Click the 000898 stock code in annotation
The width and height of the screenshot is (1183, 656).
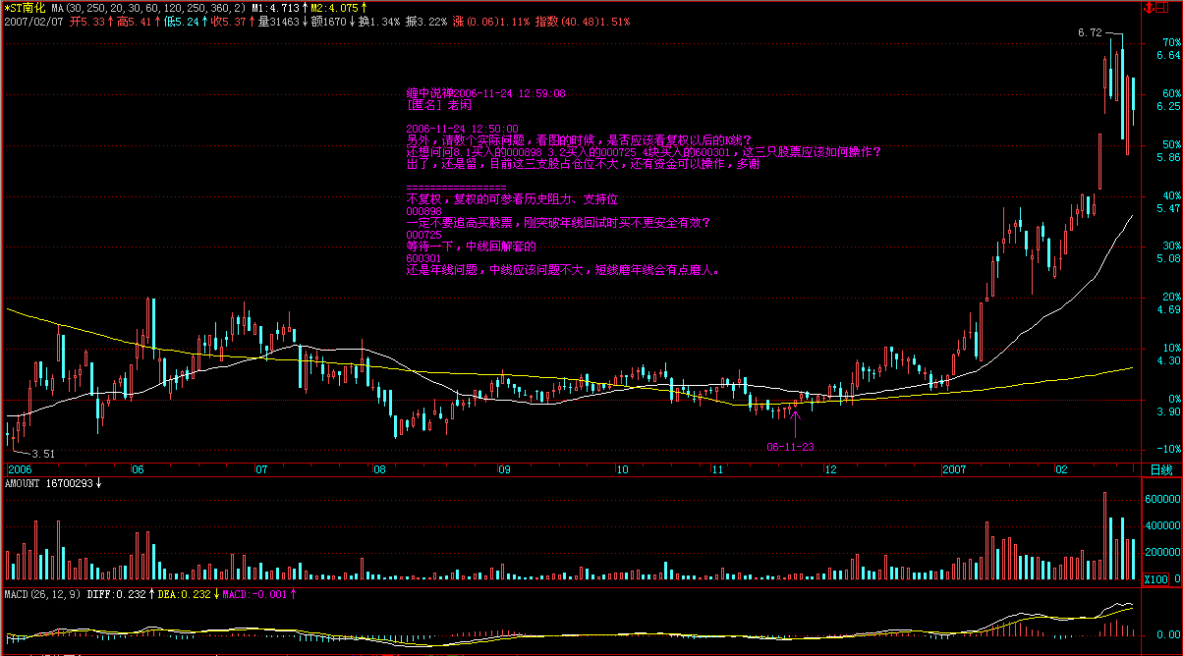point(423,211)
